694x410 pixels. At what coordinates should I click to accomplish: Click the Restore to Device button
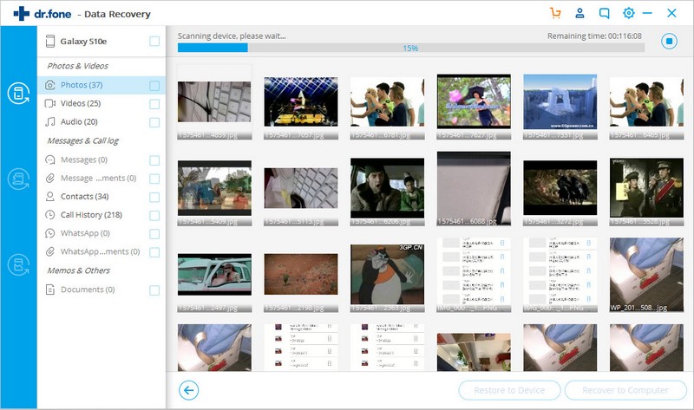[509, 390]
